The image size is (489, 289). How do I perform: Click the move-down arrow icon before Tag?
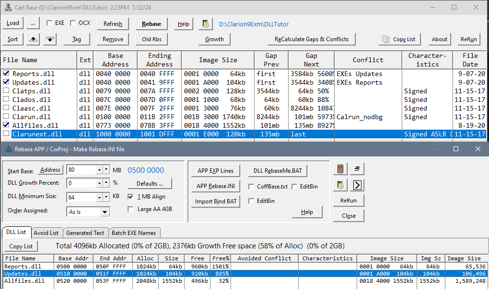[50, 39]
